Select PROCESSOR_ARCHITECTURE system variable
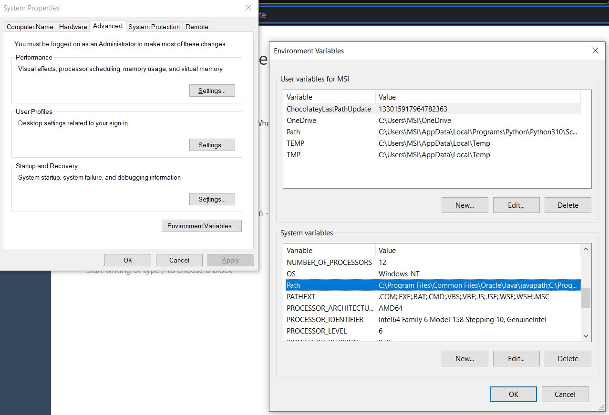 pos(433,308)
